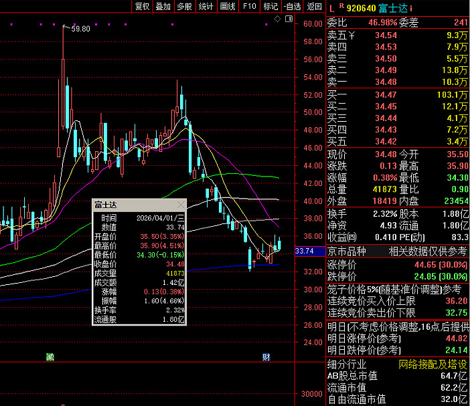
Task: Toggle the -自选 watchlist button
Action: [293, 6]
